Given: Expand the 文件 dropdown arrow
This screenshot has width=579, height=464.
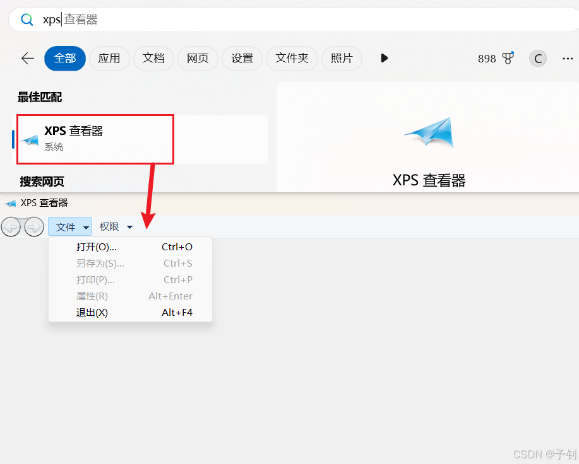Looking at the screenshot, I should pyautogui.click(x=86, y=228).
